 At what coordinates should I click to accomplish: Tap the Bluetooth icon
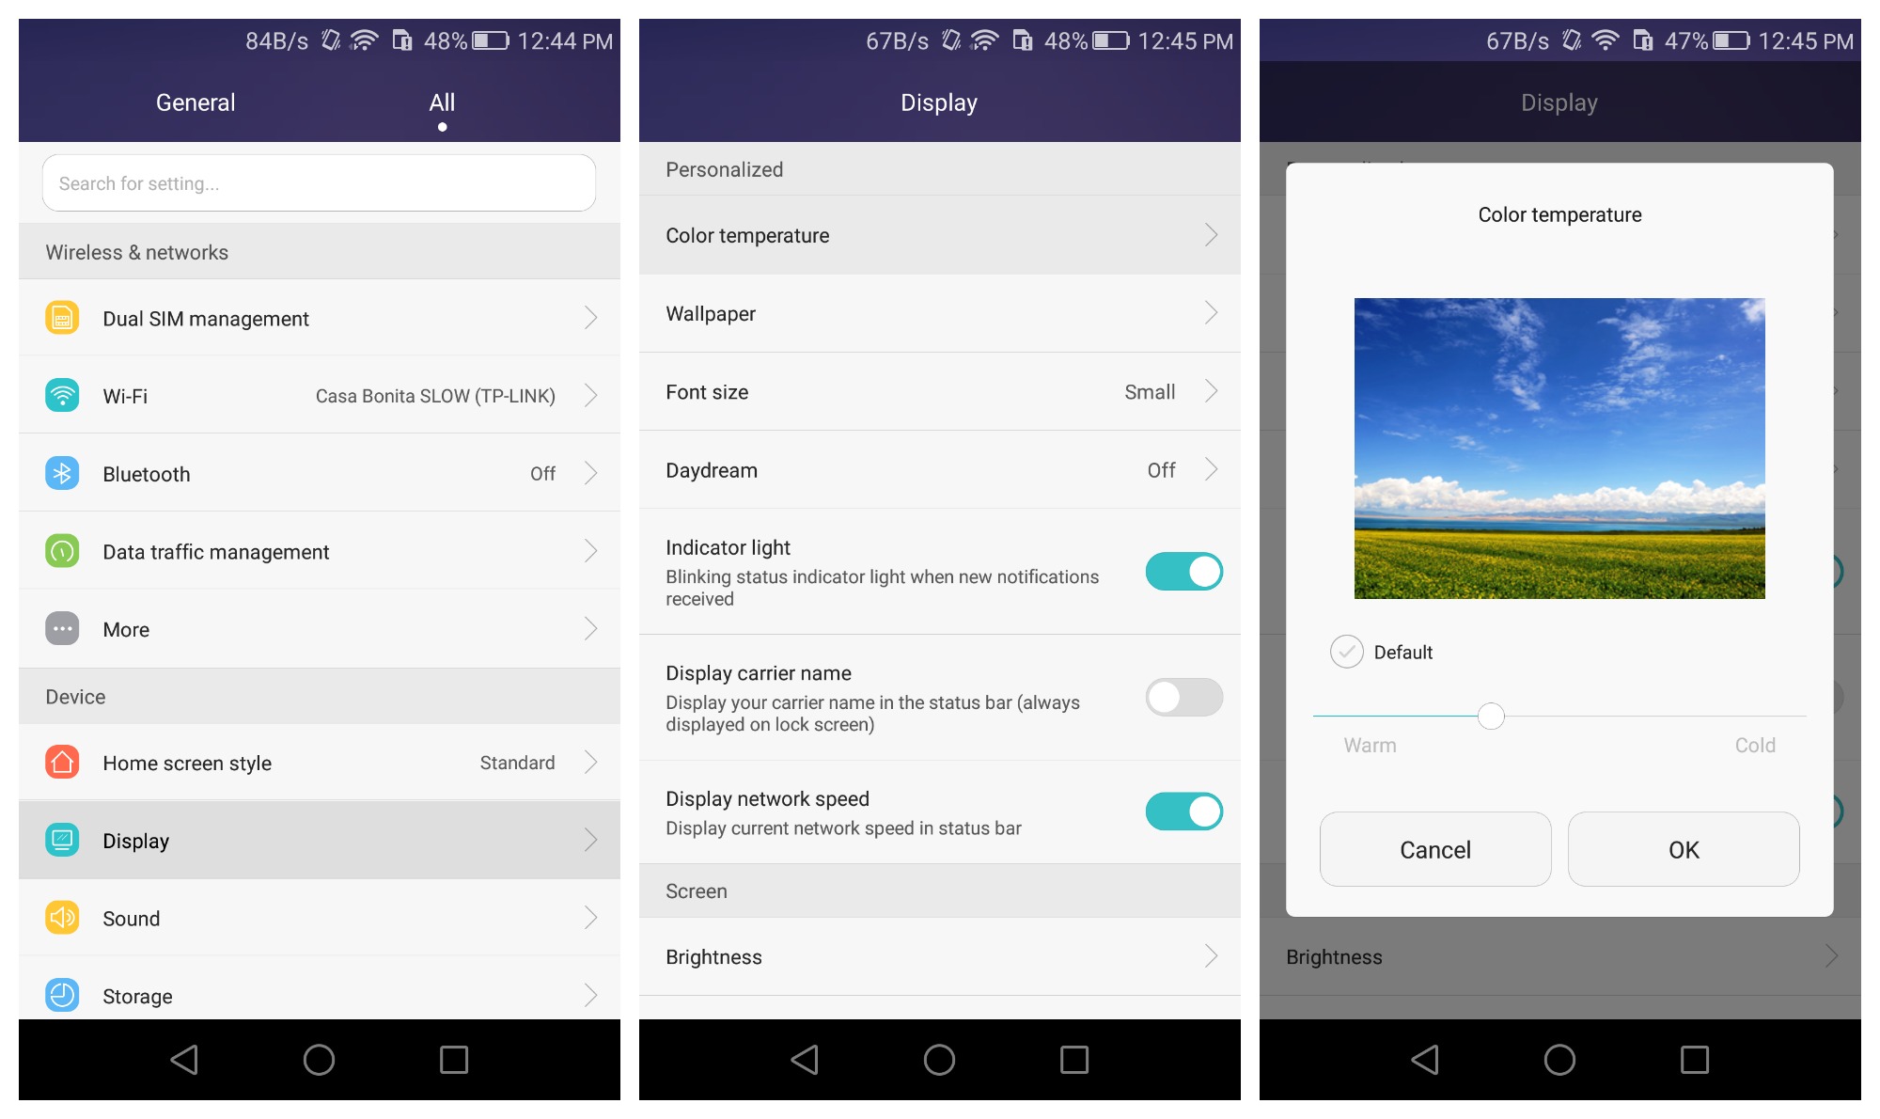pyautogui.click(x=64, y=473)
